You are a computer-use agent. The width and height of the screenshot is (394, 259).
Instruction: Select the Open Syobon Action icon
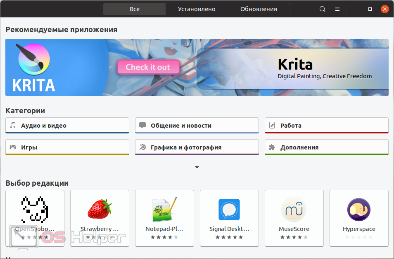[x=35, y=209]
